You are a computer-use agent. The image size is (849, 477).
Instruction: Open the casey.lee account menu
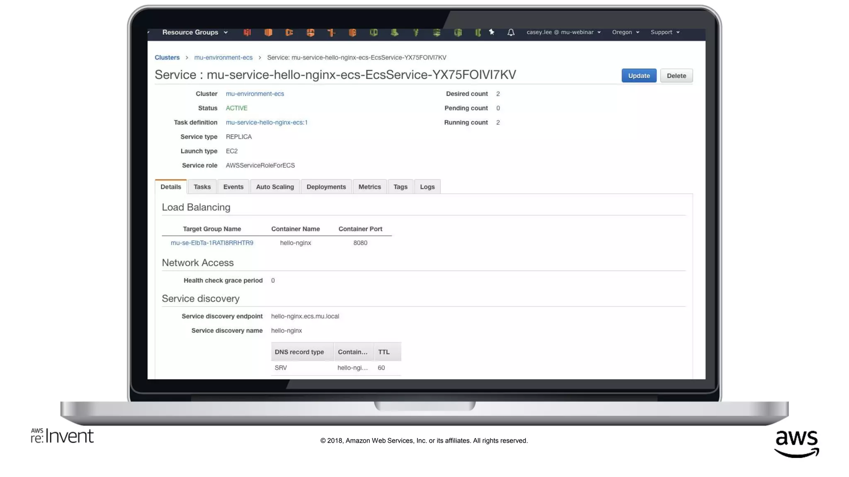coord(563,32)
